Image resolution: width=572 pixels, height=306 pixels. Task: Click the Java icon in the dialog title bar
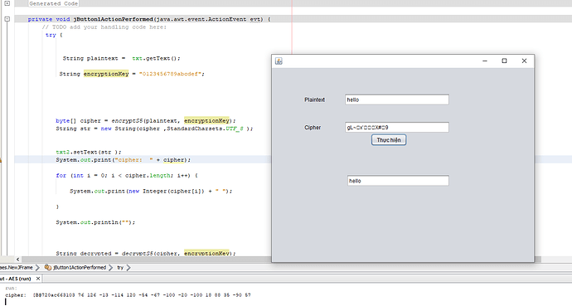tap(279, 61)
